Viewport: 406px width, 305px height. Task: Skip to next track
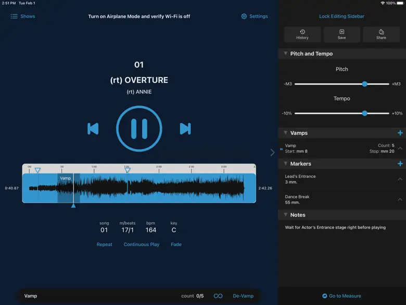(x=185, y=129)
